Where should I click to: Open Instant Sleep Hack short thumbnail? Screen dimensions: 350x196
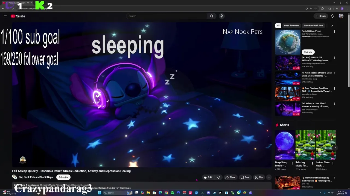(326, 145)
